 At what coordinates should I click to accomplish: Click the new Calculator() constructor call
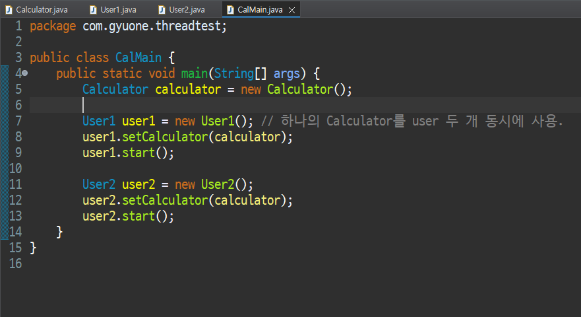pyautogui.click(x=296, y=89)
